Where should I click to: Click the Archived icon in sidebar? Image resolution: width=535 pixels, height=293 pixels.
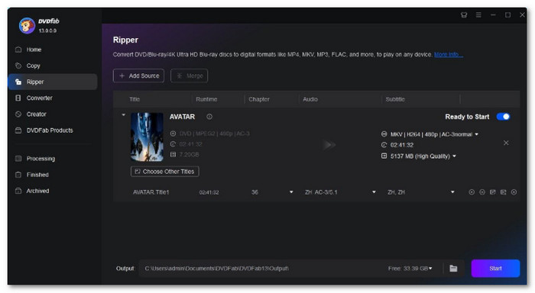pyautogui.click(x=18, y=191)
